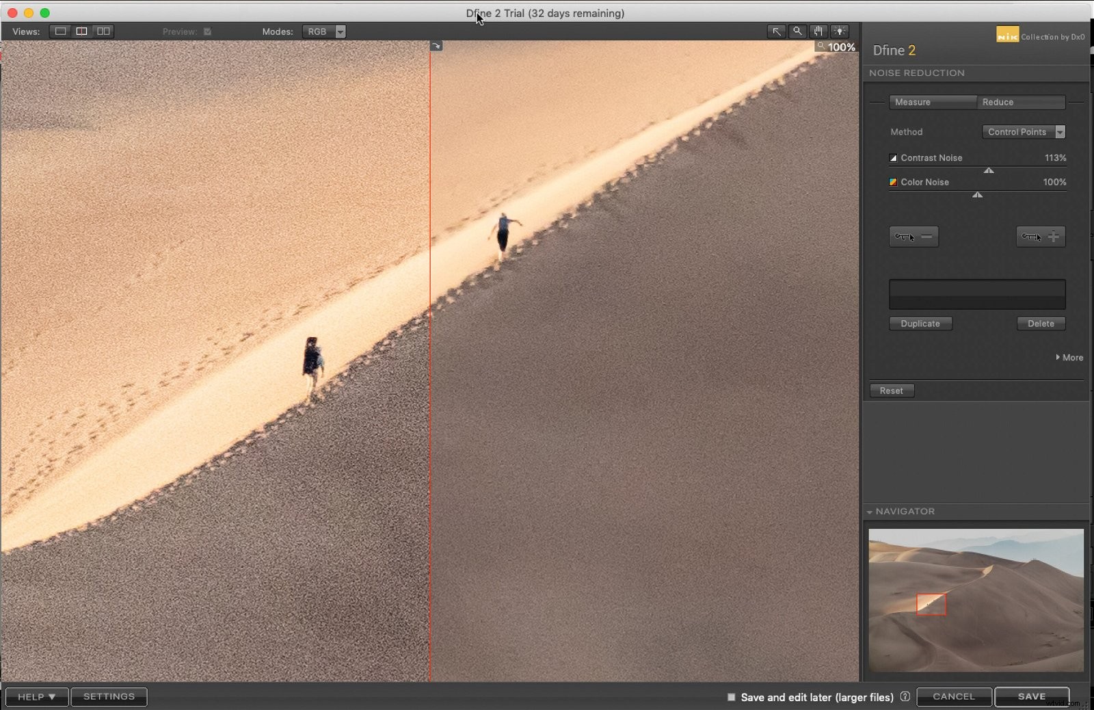Collapse the Navigator panel
The image size is (1094, 710).
pos(870,512)
